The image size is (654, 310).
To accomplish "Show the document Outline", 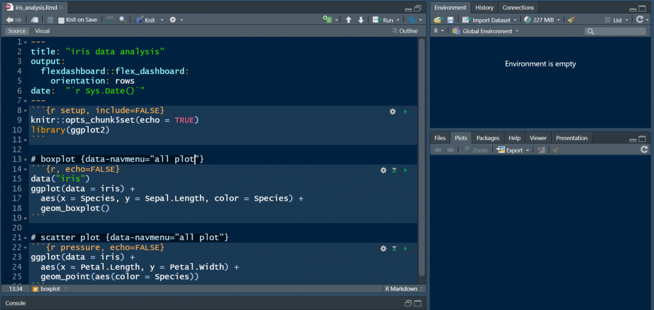I will coord(404,31).
